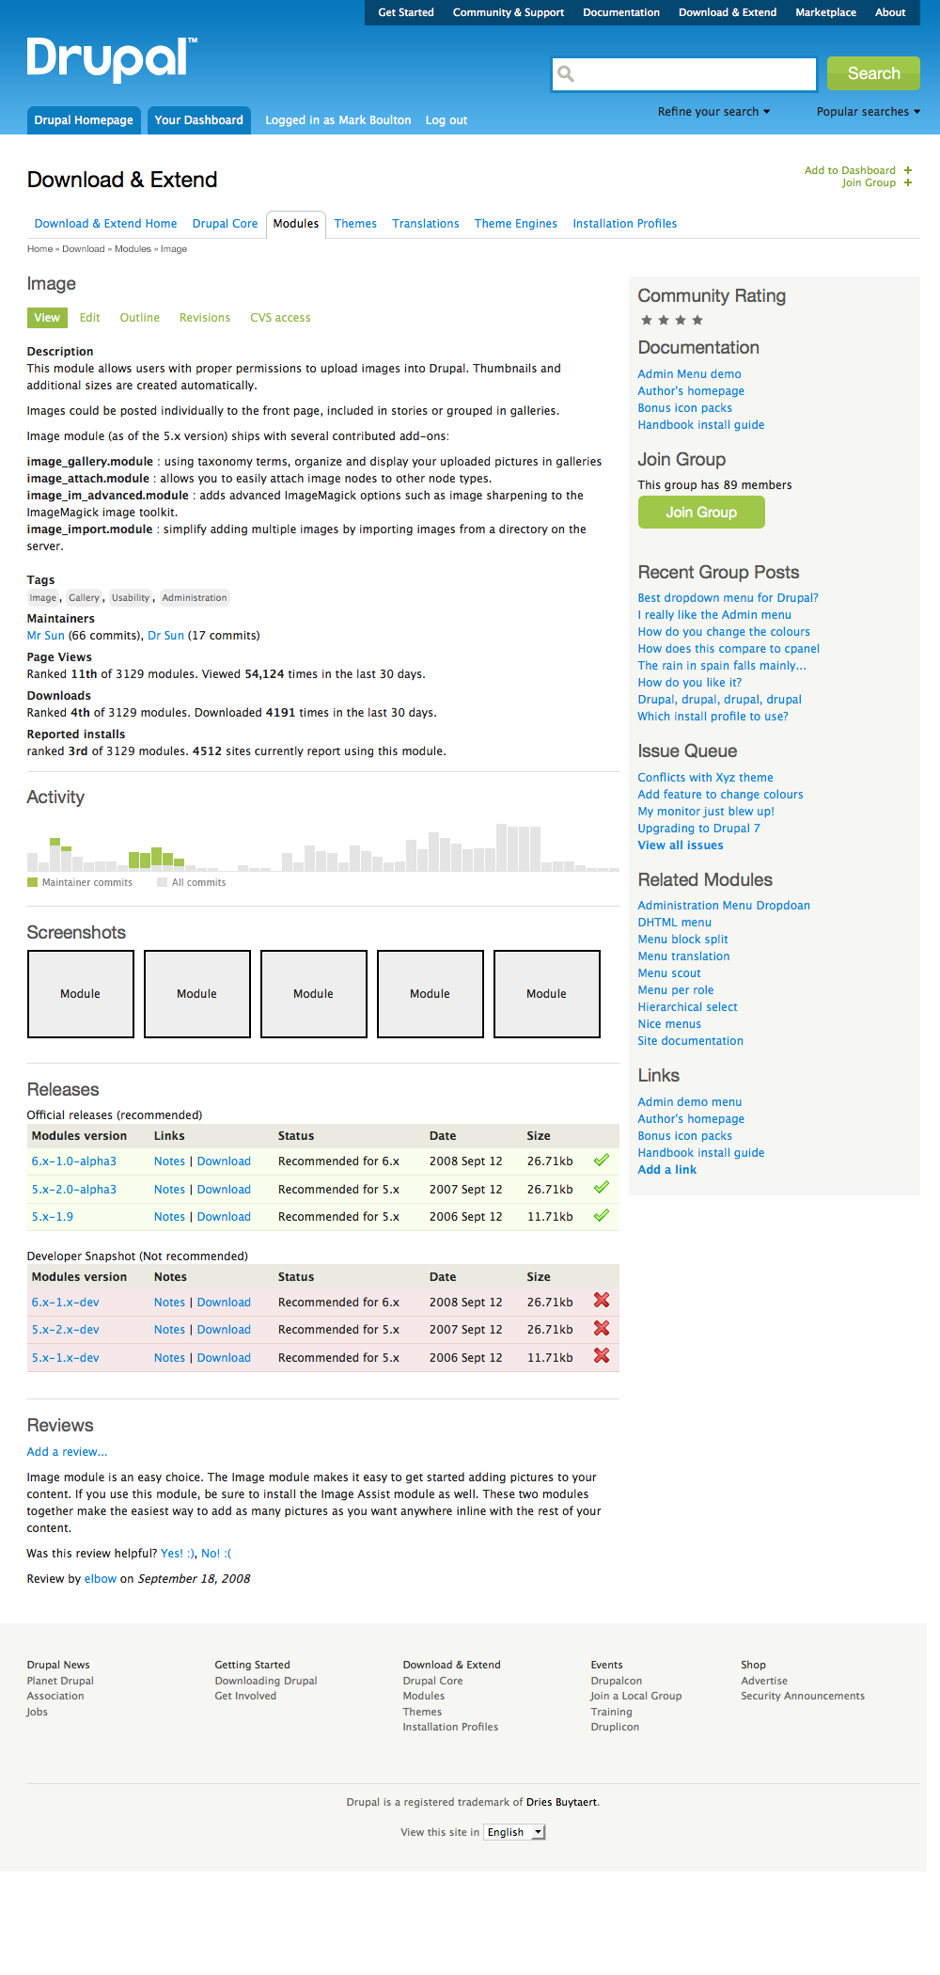Expand the Refine your search dropdown
Screen dimensions: 940x1975
[x=713, y=112]
